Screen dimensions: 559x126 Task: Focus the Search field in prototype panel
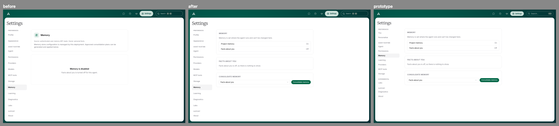point(540,14)
